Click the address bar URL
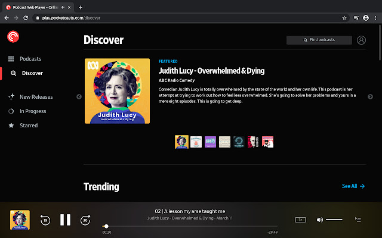Viewport: 382px width, 238px height. pos(71,18)
